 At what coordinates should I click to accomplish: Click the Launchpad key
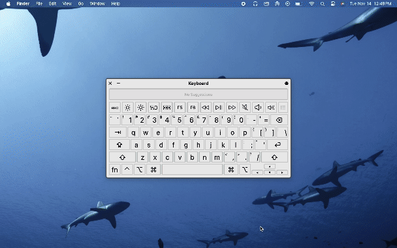coord(167,108)
